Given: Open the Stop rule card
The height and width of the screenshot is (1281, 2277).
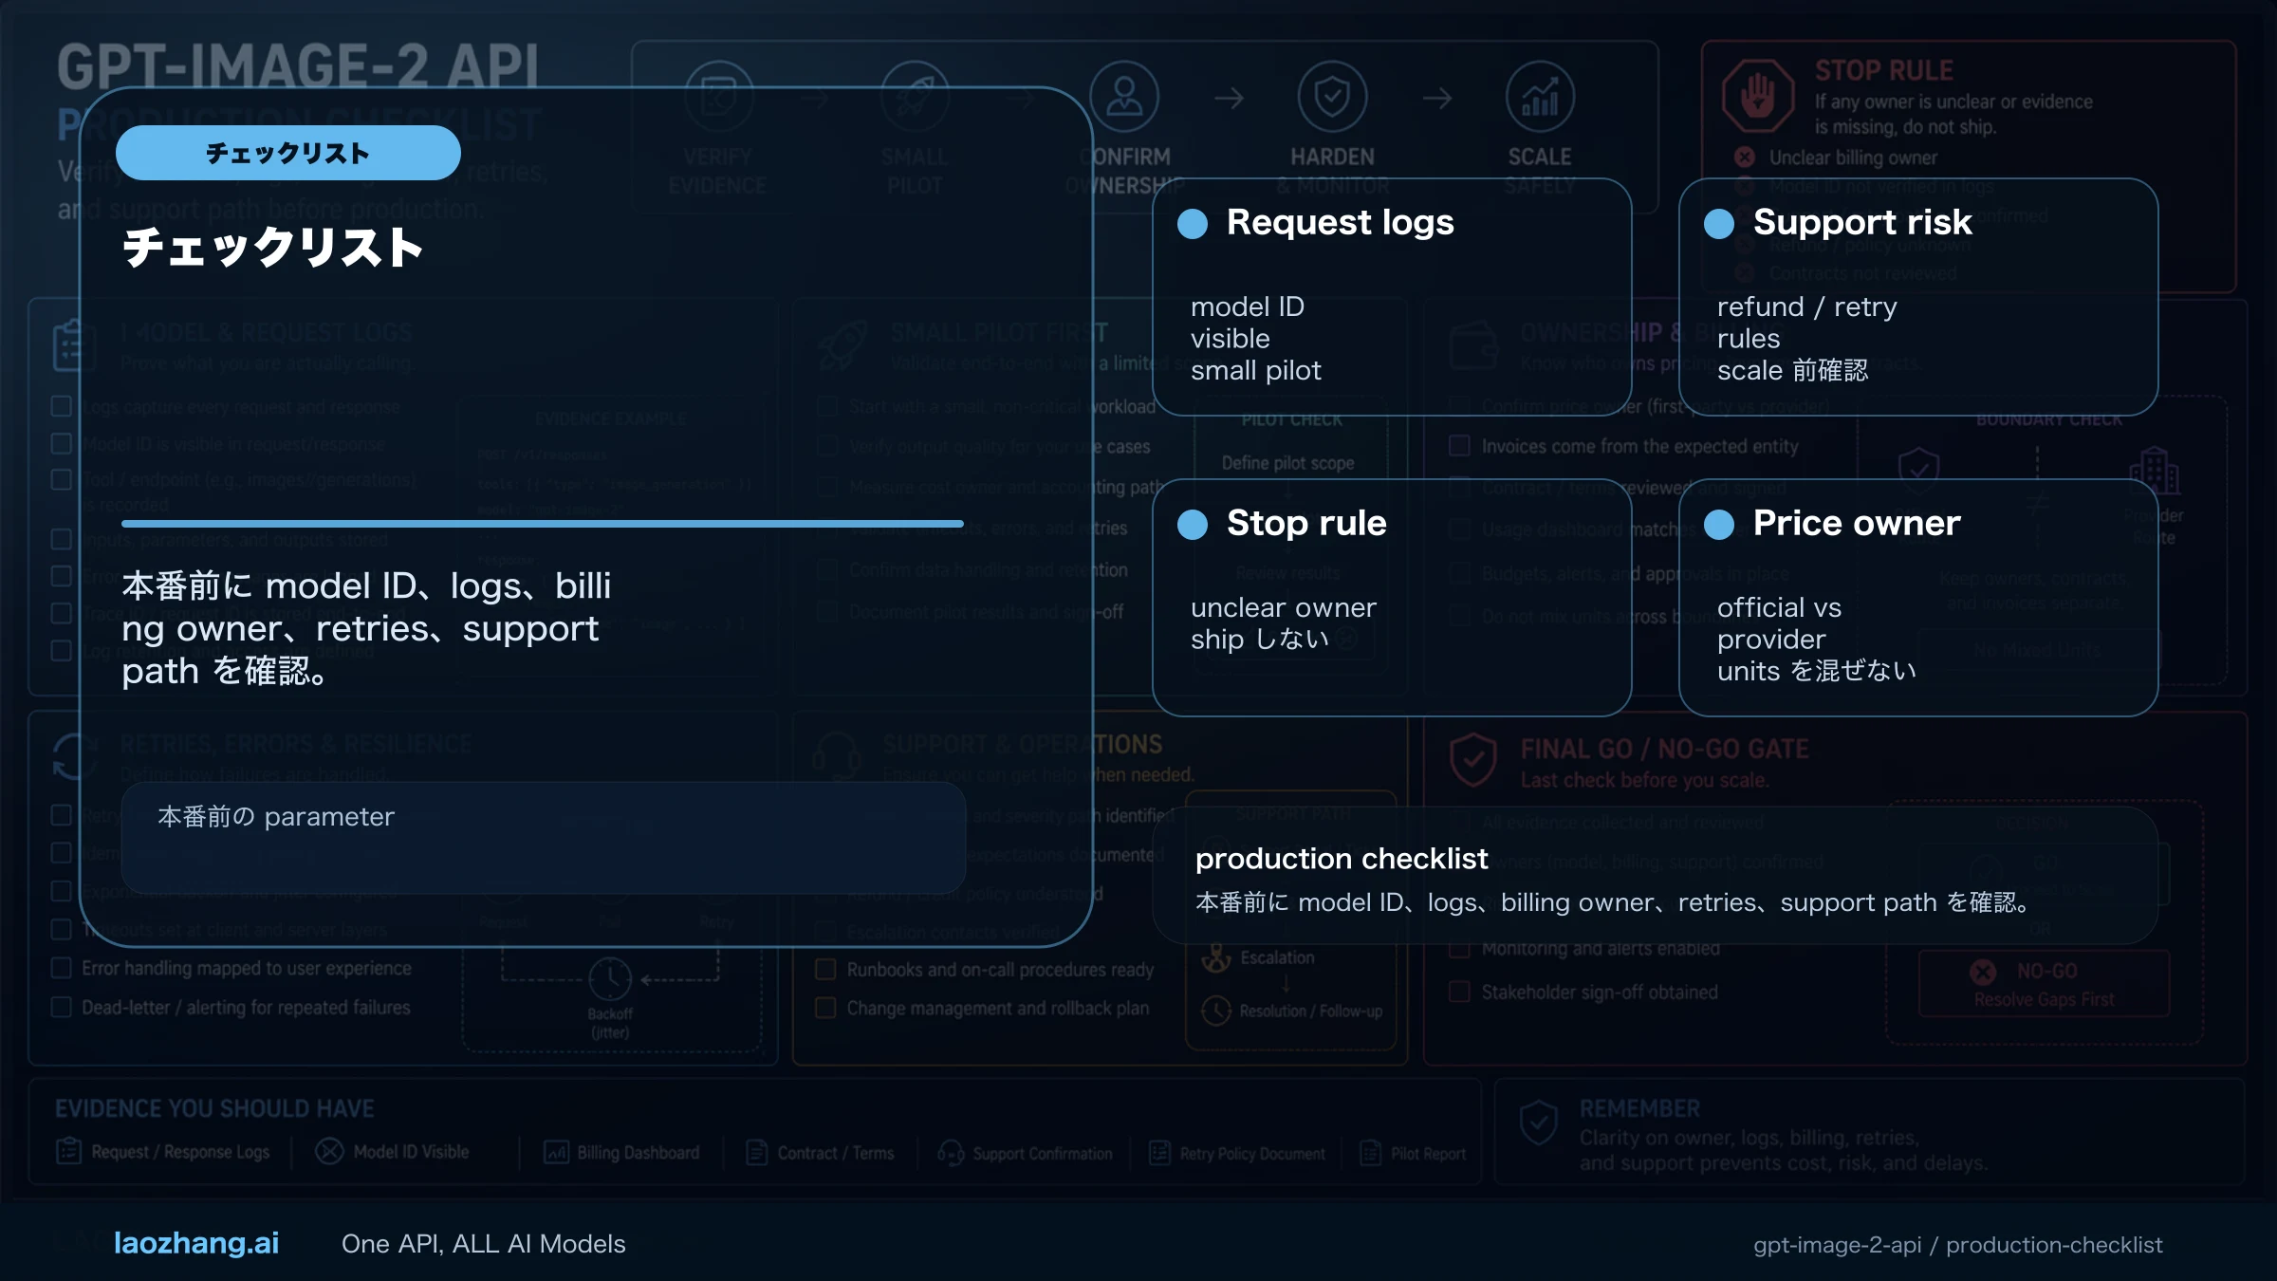Looking at the screenshot, I should pyautogui.click(x=1392, y=598).
